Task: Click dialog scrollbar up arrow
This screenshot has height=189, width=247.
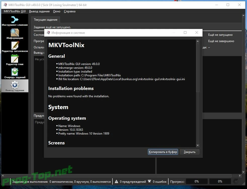Action: click(x=198, y=41)
